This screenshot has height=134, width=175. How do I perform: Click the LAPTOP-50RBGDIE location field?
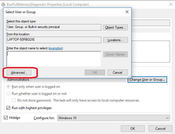54,40
